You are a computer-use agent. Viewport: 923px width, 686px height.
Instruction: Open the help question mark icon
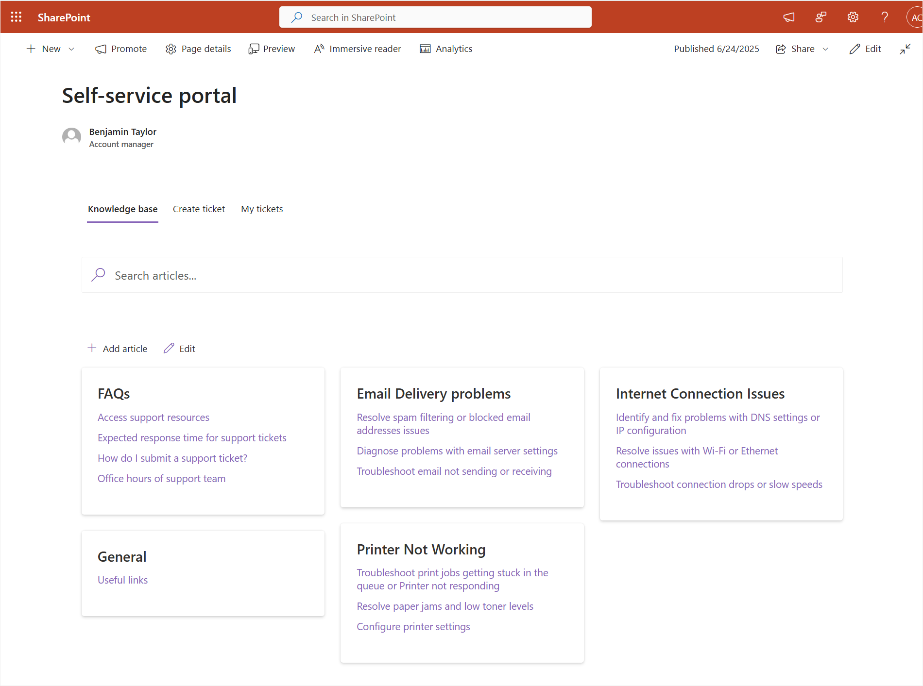click(885, 17)
